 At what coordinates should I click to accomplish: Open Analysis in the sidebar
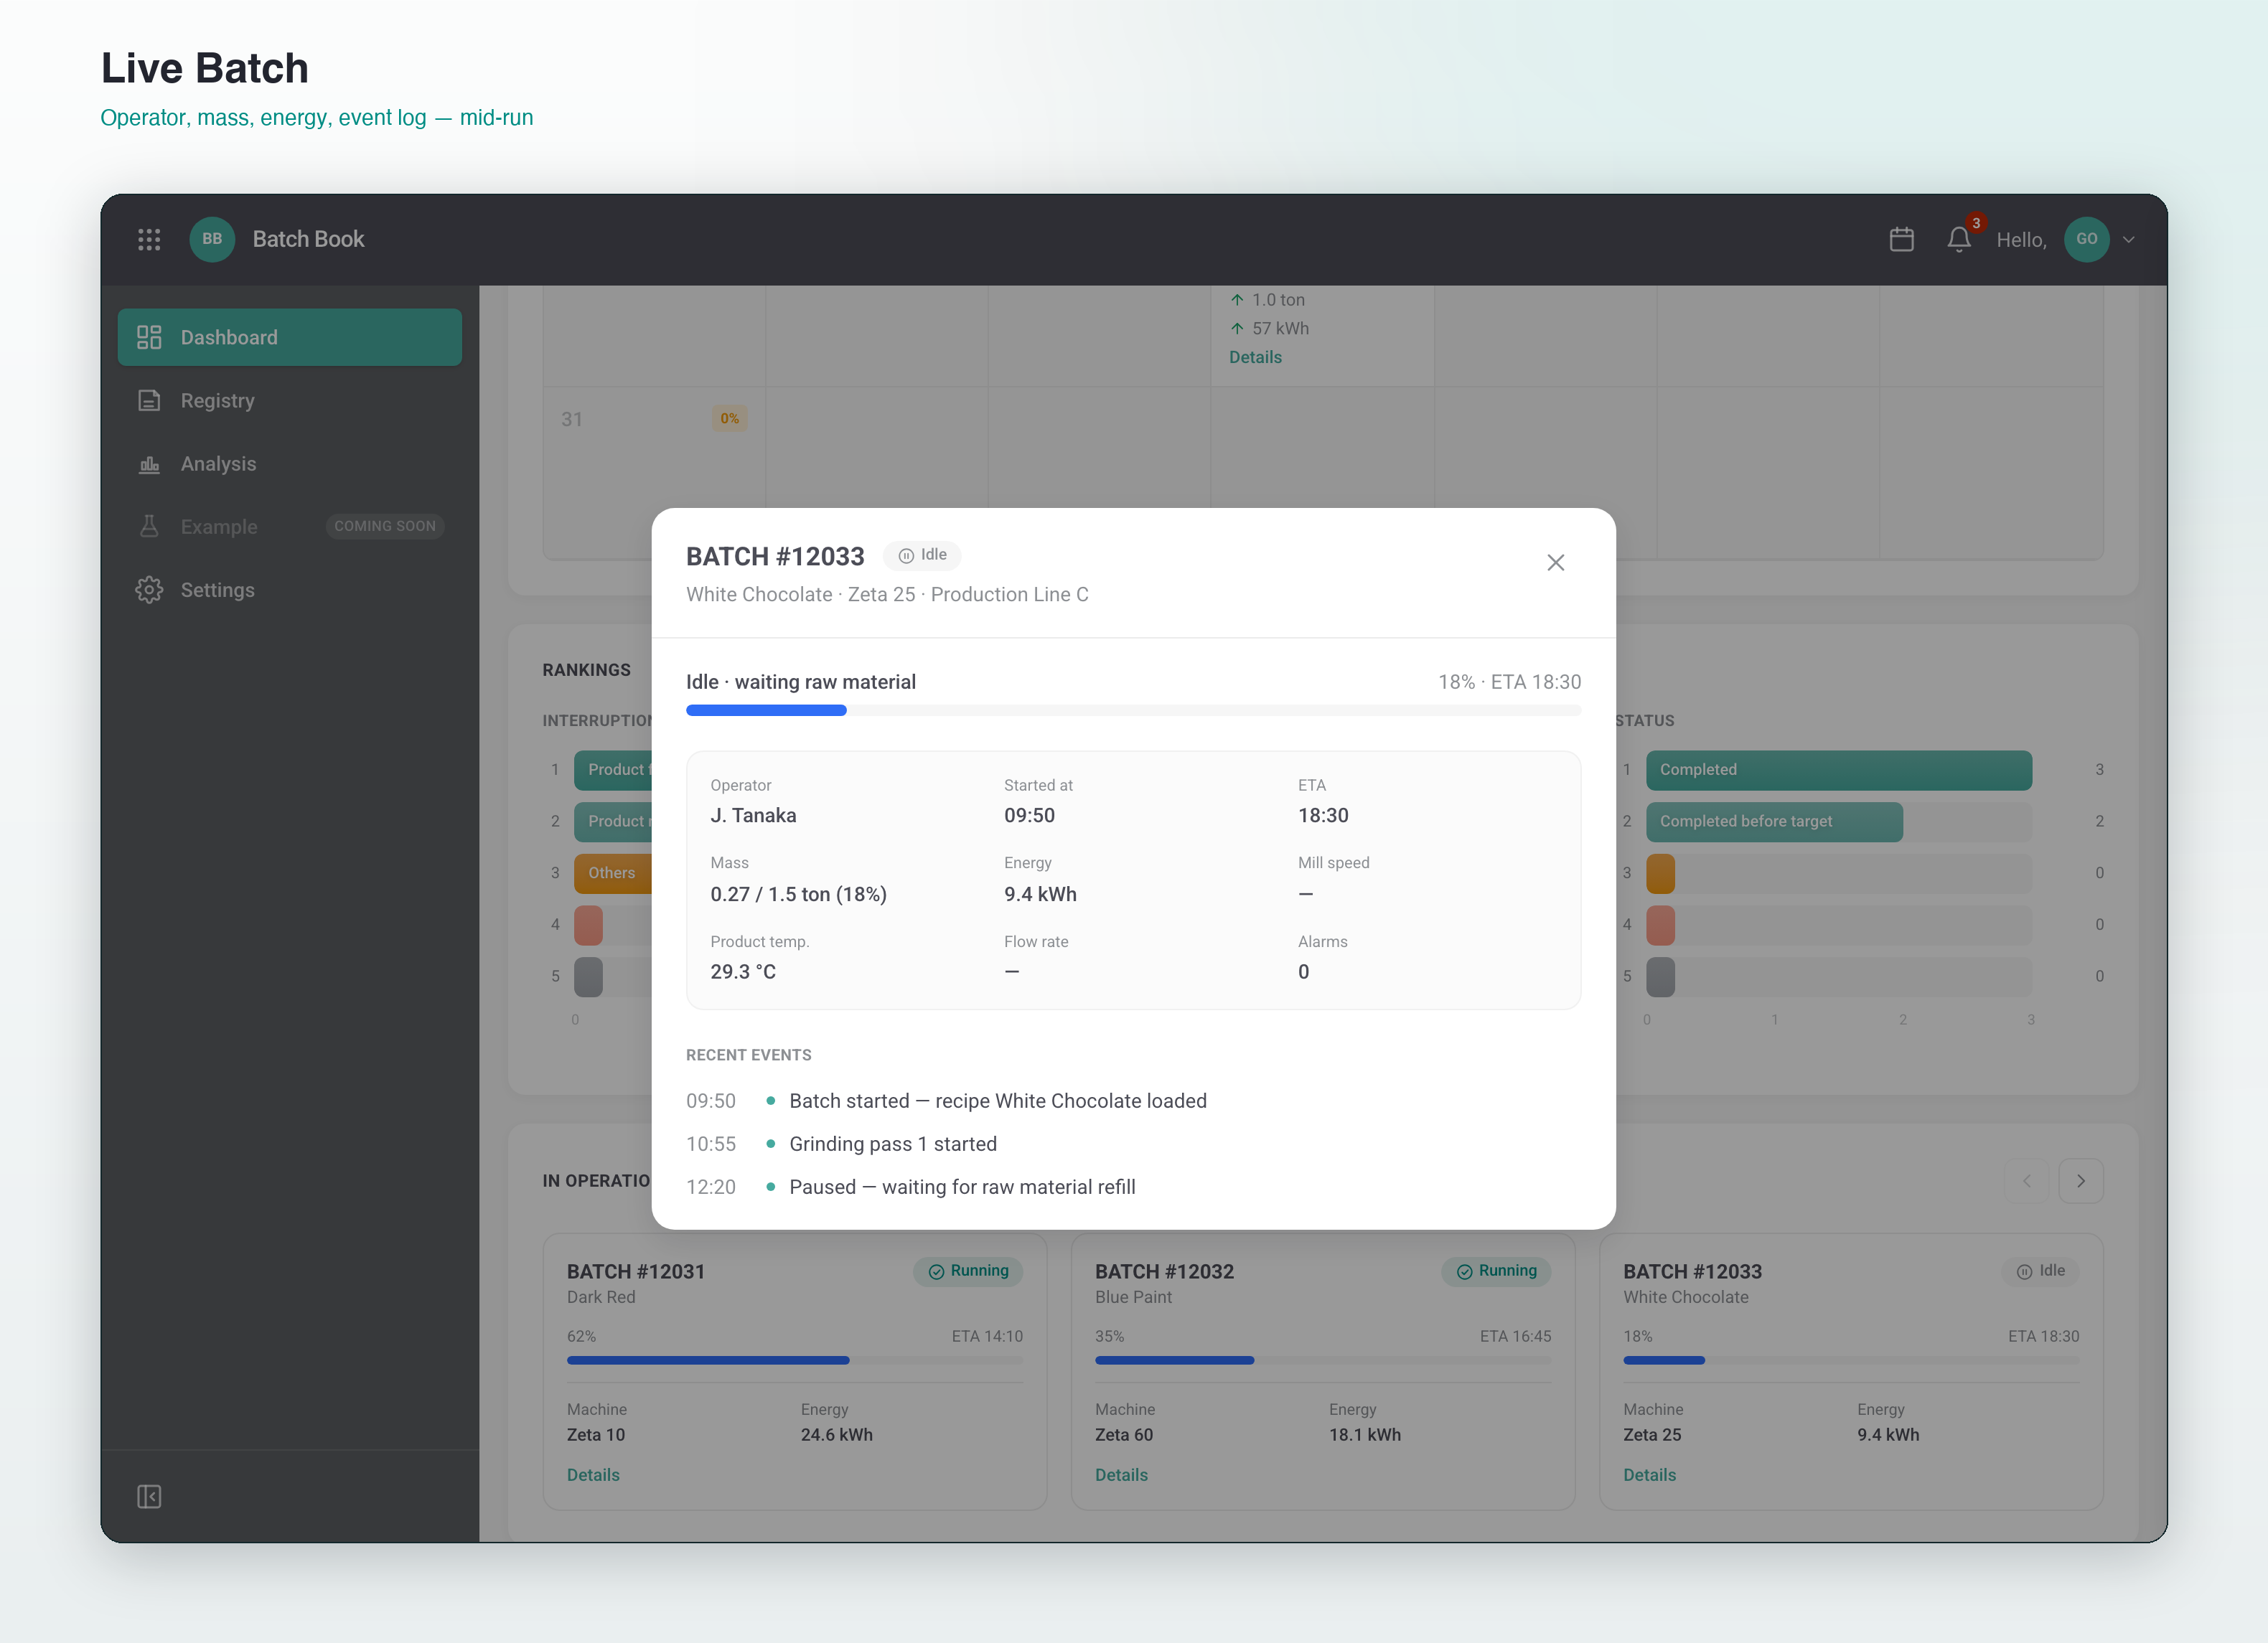(x=290, y=463)
